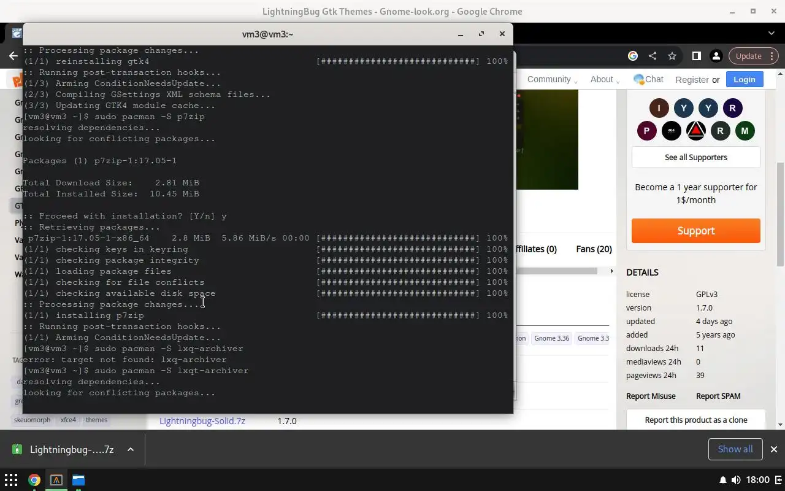Click the xfce4 tag
The image size is (785, 491).
pos(68,420)
